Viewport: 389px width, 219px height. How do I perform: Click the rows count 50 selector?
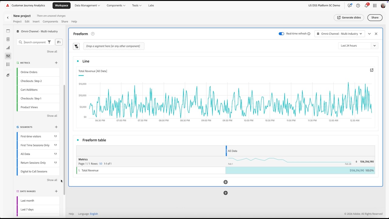[x=101, y=164]
